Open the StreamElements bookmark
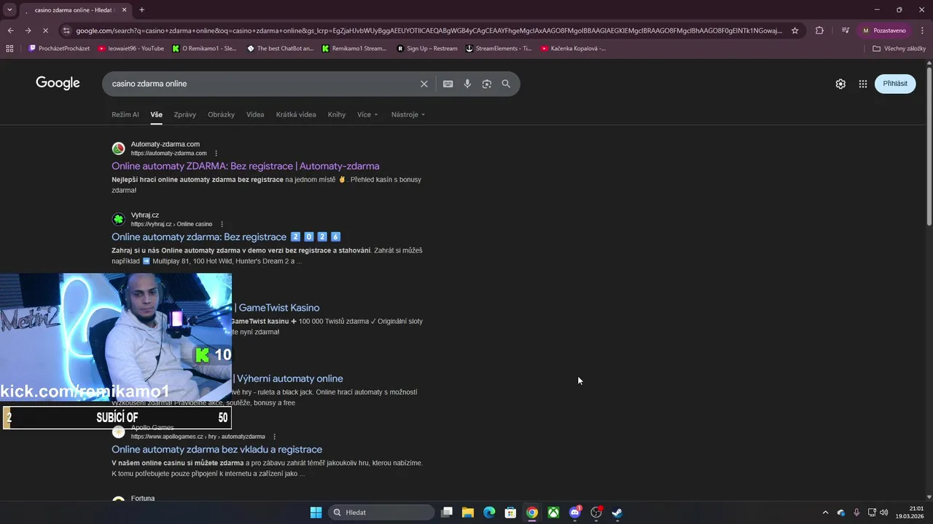 tap(499, 49)
